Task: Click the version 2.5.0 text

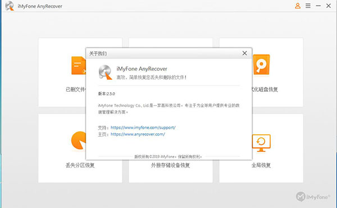Action: click(x=106, y=93)
